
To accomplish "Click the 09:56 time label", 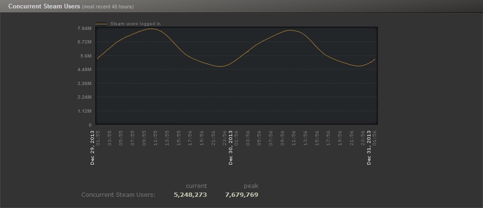I will pos(283,137).
